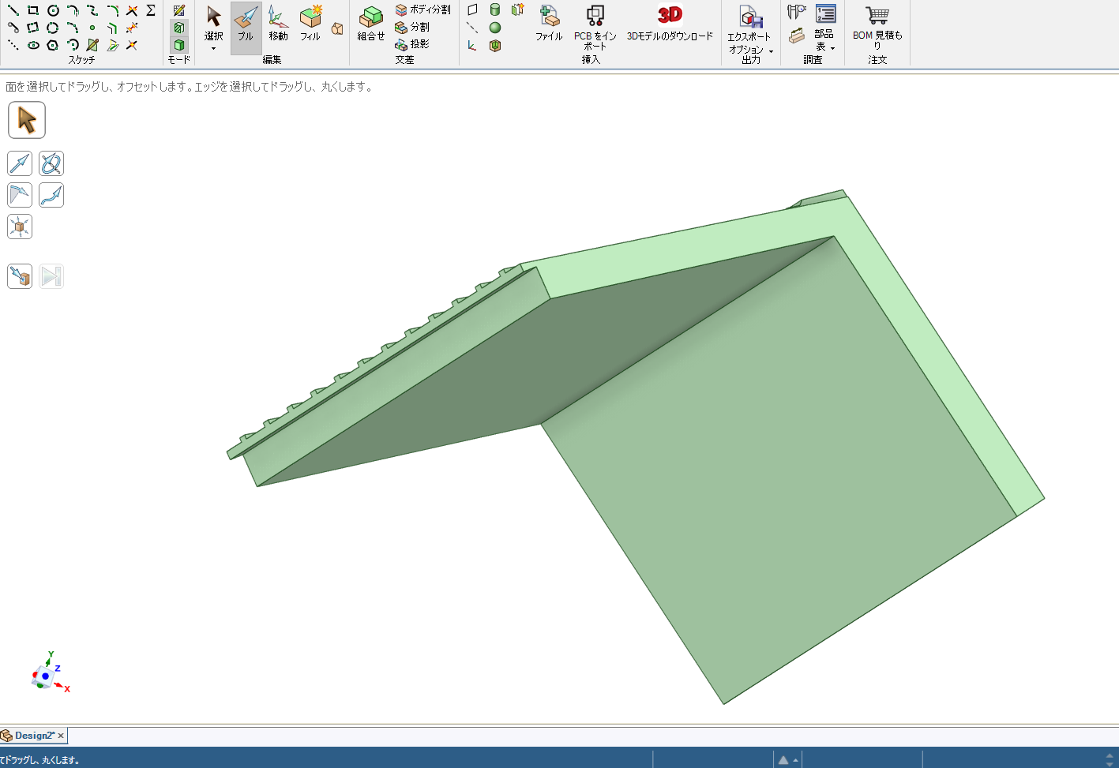Switch to 3D mode
Screen dimensions: 1119x768
click(x=179, y=45)
